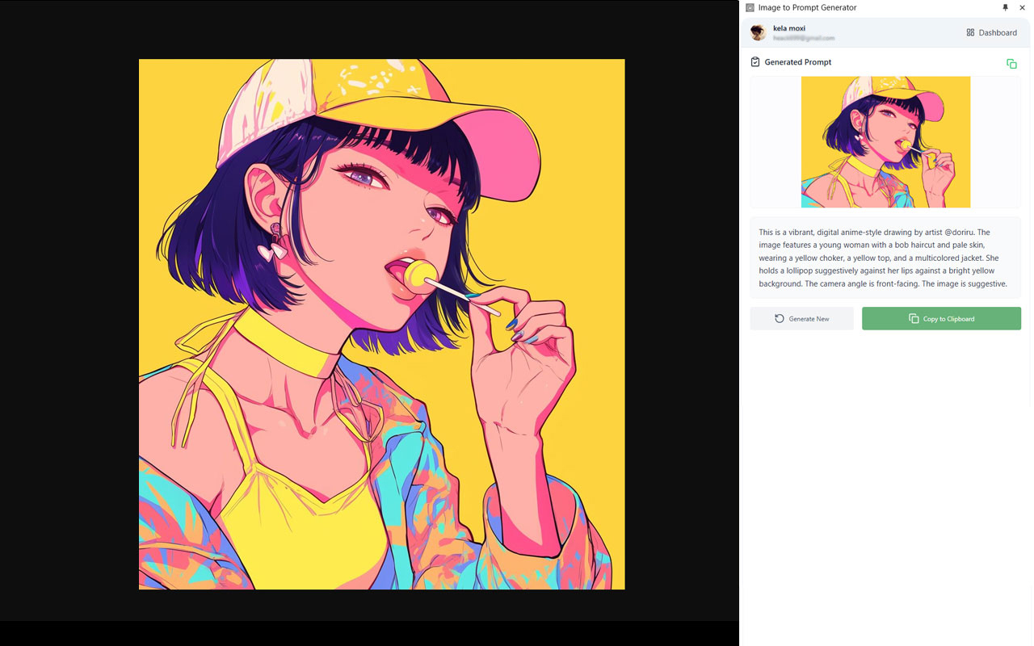
Task: Click the large illustration in the main view
Action: [381, 324]
